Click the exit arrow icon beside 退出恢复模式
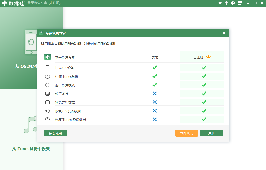Image resolution: width=266 pixels, height=170 pixels. click(47, 85)
